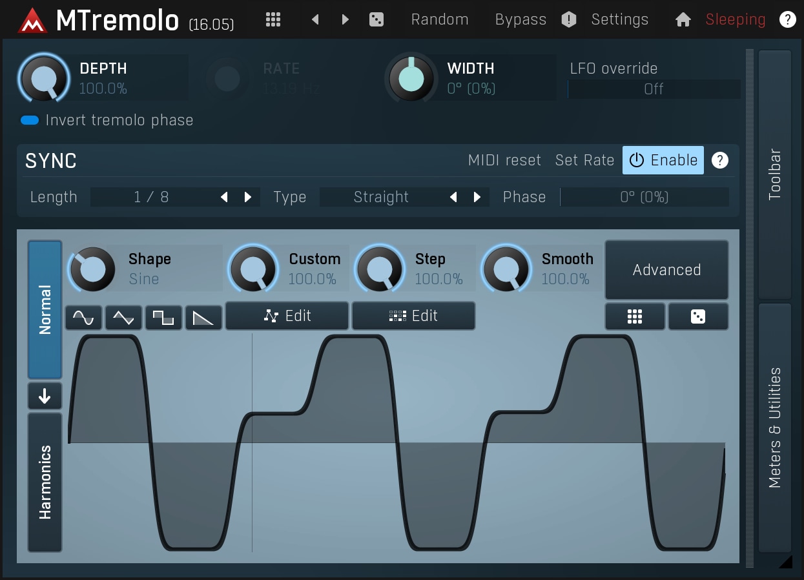Randomize shape with dice icon below Advanced
804x580 pixels.
tap(698, 316)
